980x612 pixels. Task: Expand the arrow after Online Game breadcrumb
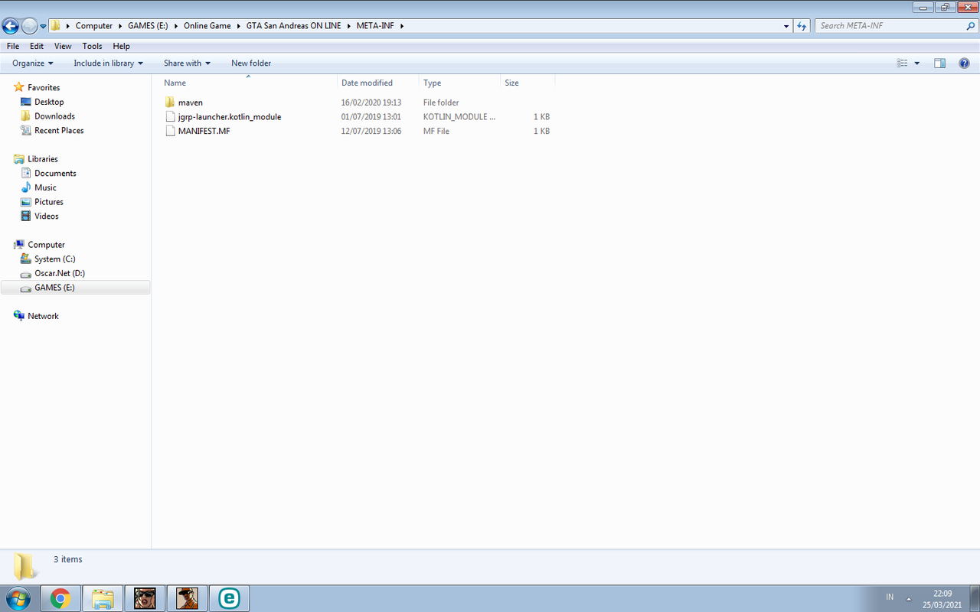[x=239, y=26]
